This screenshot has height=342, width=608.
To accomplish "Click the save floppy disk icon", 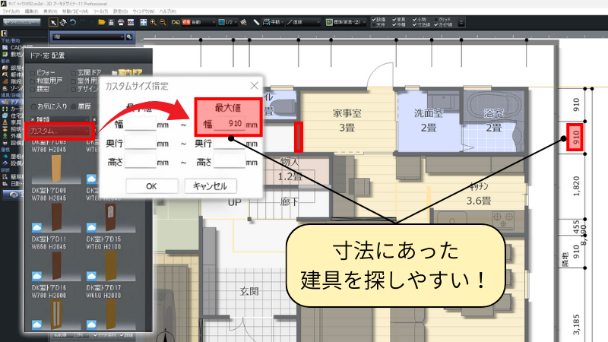I will coord(111,23).
